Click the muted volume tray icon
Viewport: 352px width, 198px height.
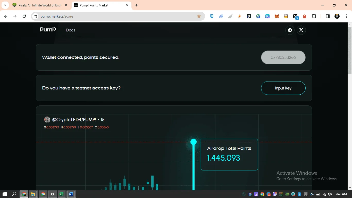pos(330,194)
